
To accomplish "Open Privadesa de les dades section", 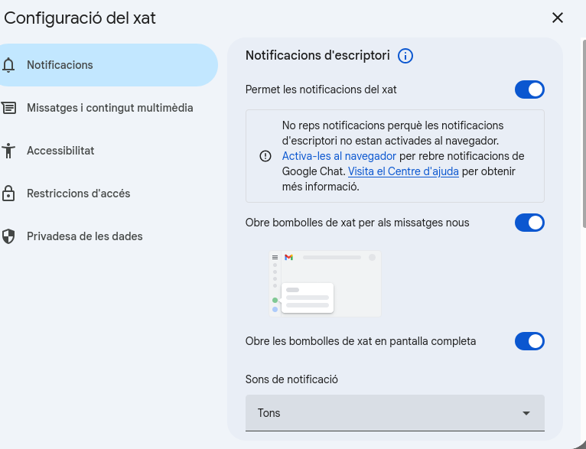I will [84, 236].
